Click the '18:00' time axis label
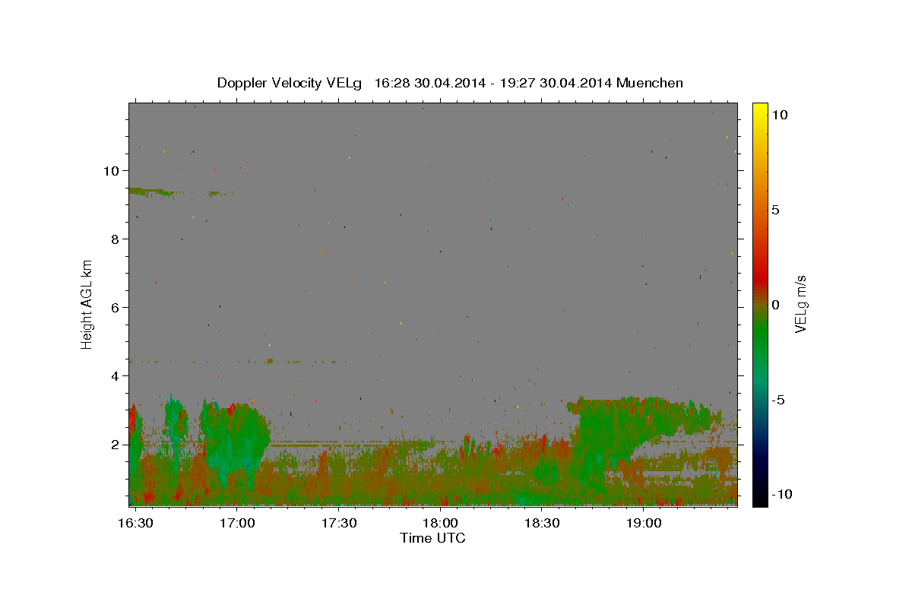Viewport: 912px width, 608px height. pyautogui.click(x=440, y=524)
